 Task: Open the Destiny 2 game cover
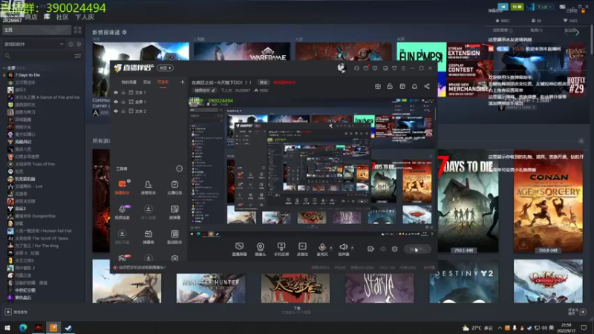463,281
